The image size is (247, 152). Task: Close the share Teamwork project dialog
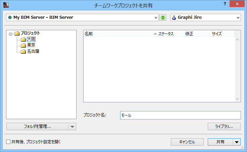[237, 4]
